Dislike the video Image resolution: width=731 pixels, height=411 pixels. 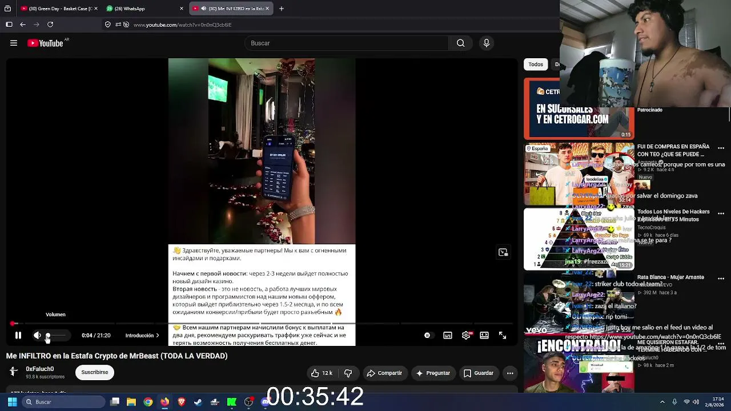[348, 373]
